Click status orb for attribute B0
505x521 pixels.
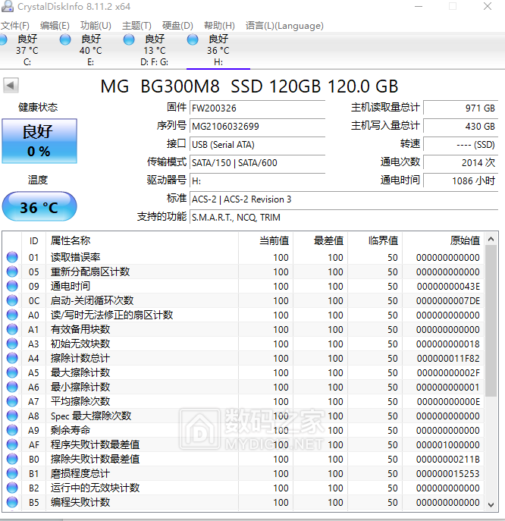[12, 459]
